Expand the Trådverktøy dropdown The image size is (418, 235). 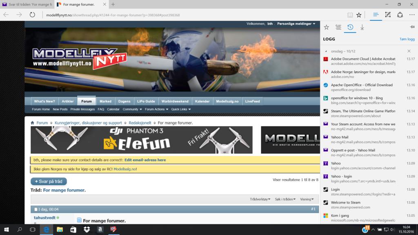[260, 199]
